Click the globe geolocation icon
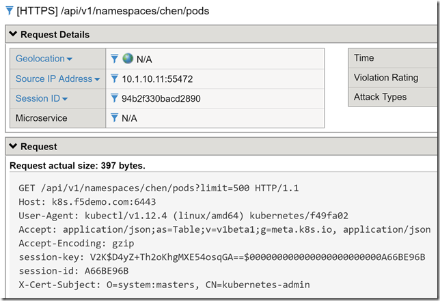The image size is (440, 301). (128, 59)
